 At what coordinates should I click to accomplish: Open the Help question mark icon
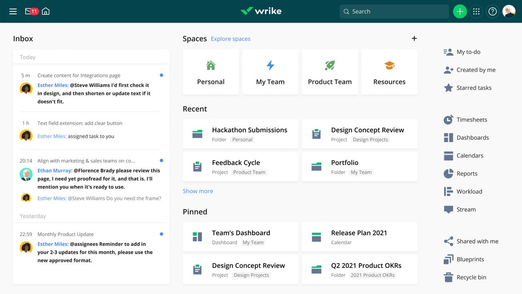pyautogui.click(x=492, y=11)
